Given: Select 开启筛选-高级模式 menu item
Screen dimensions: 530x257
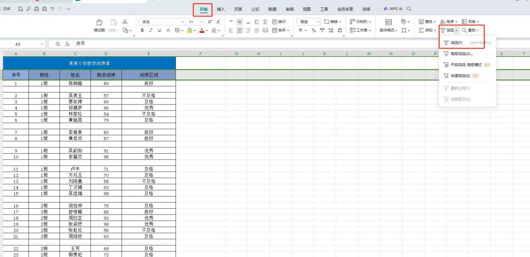Looking at the screenshot, I should pyautogui.click(x=467, y=65).
